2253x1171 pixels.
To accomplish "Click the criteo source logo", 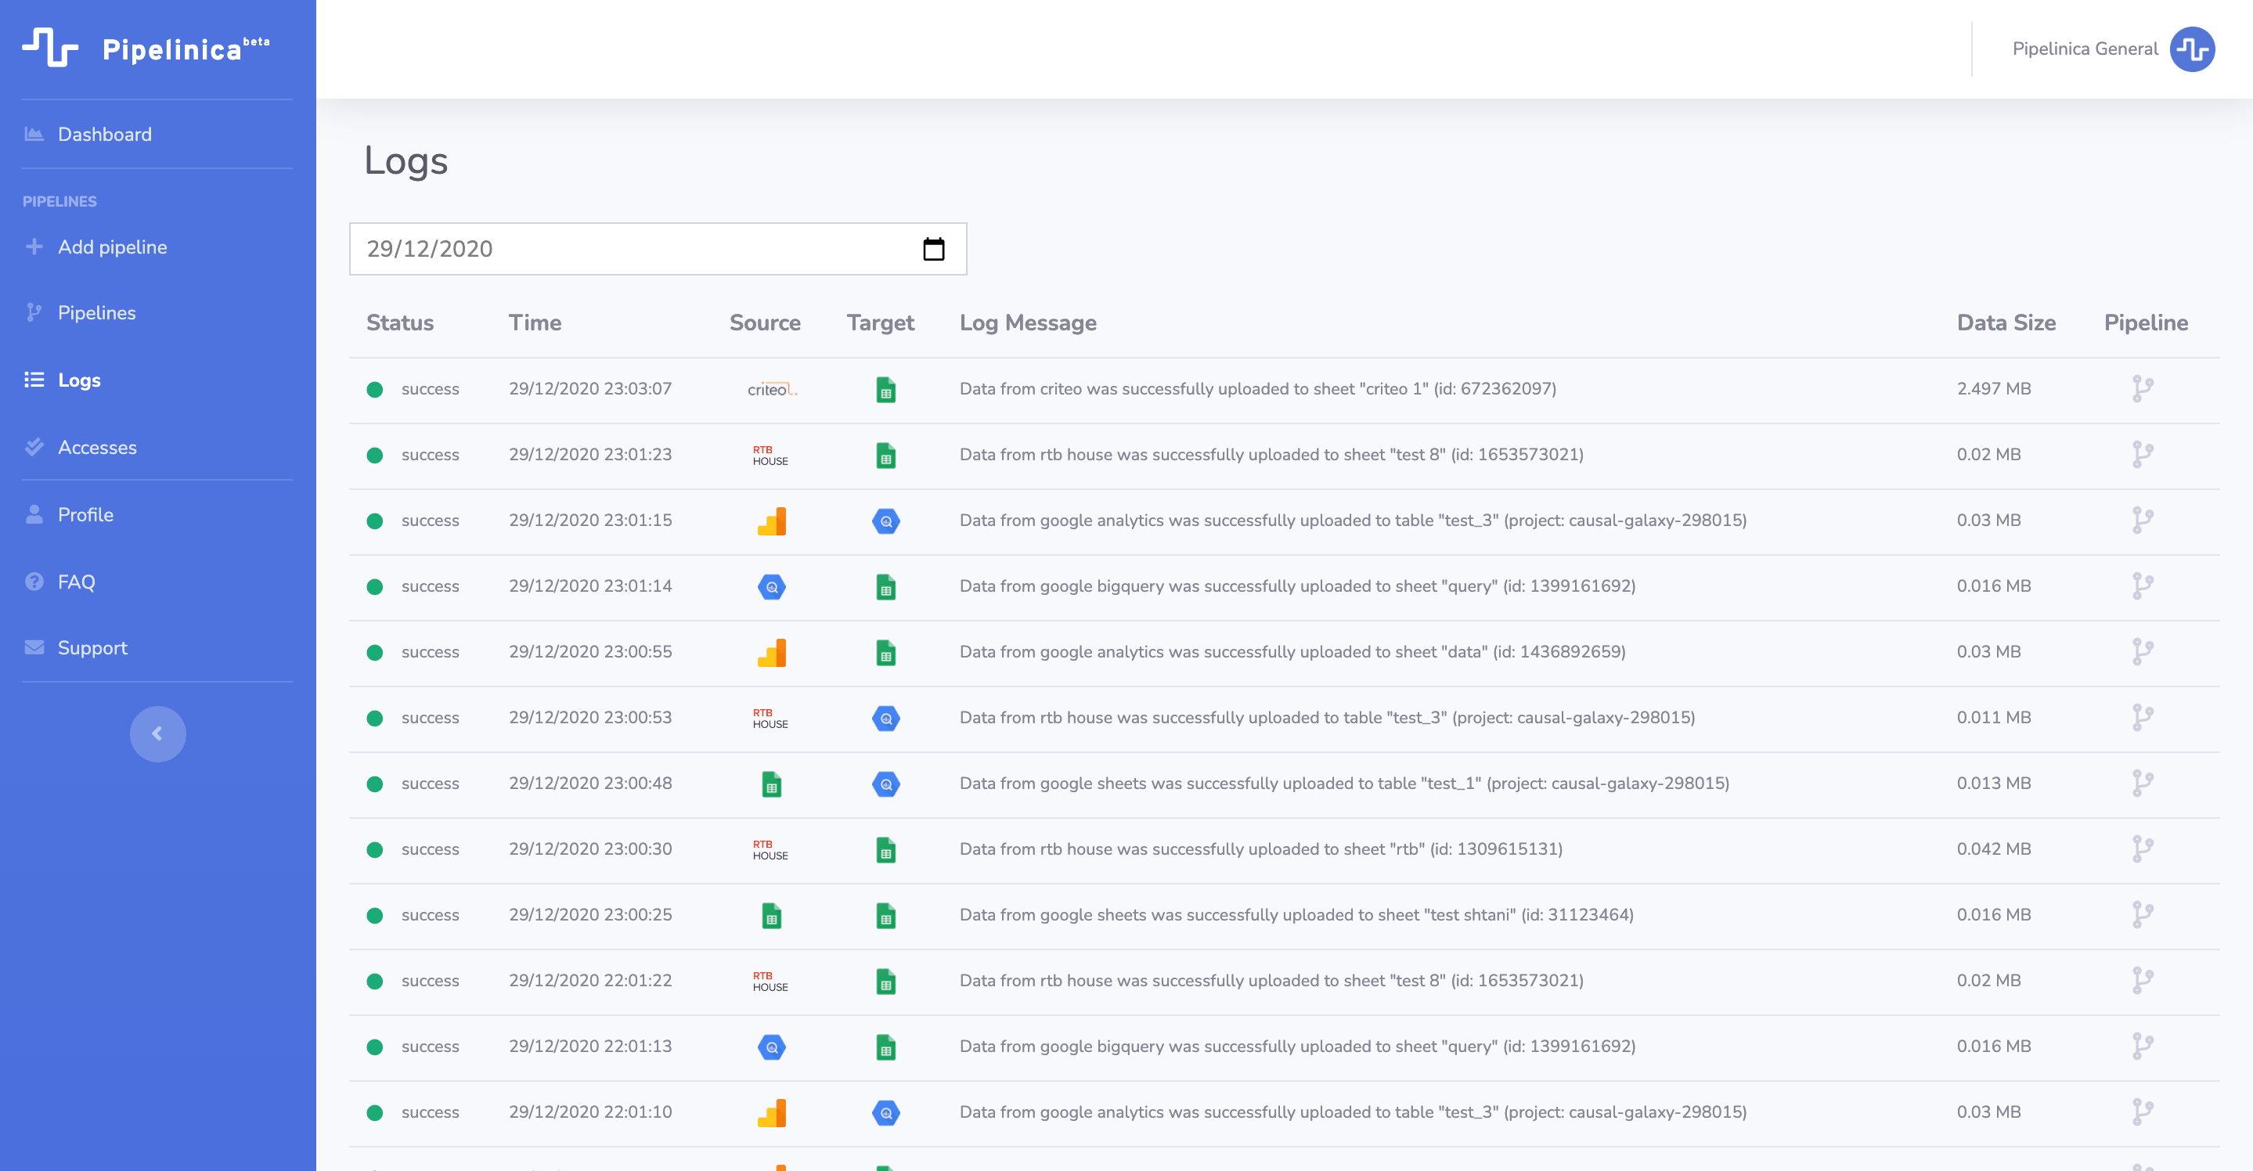I will tap(770, 389).
